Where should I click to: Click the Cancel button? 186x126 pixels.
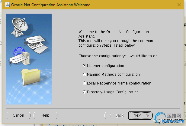pyautogui.click(x=18, y=115)
